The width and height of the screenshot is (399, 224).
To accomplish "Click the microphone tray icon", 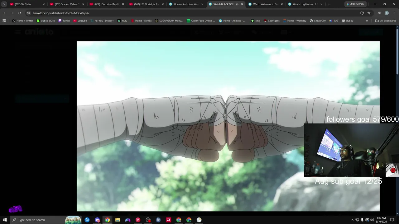I will pyautogui.click(x=362, y=220).
